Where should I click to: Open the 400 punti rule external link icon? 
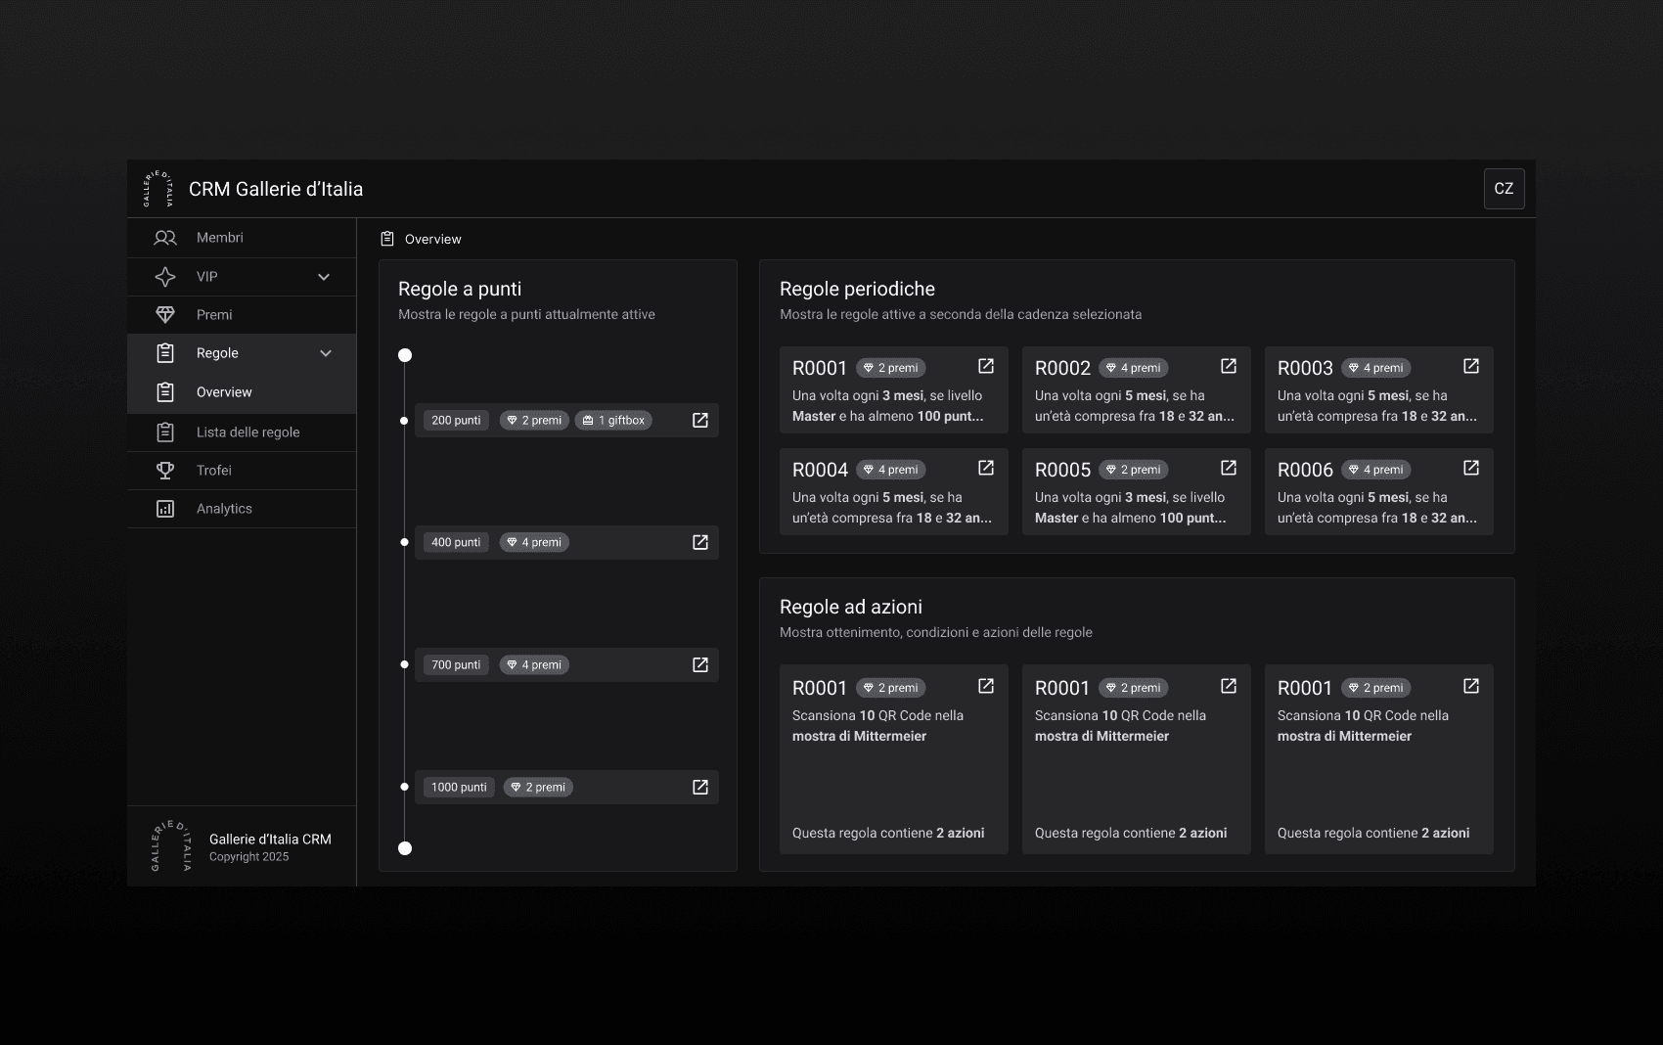pyautogui.click(x=700, y=542)
